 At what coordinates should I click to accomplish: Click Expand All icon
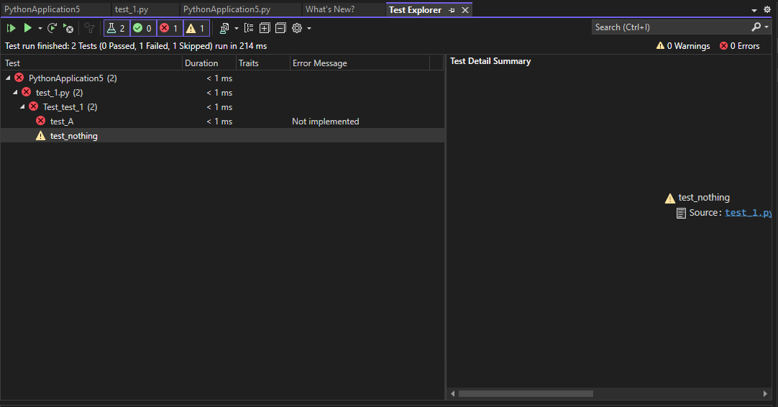265,28
